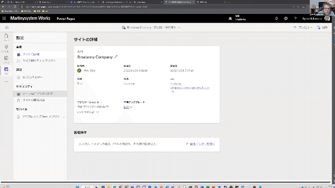Select the Setup workspace gear icon
This screenshot has height=188, width=335.
(6, 69)
